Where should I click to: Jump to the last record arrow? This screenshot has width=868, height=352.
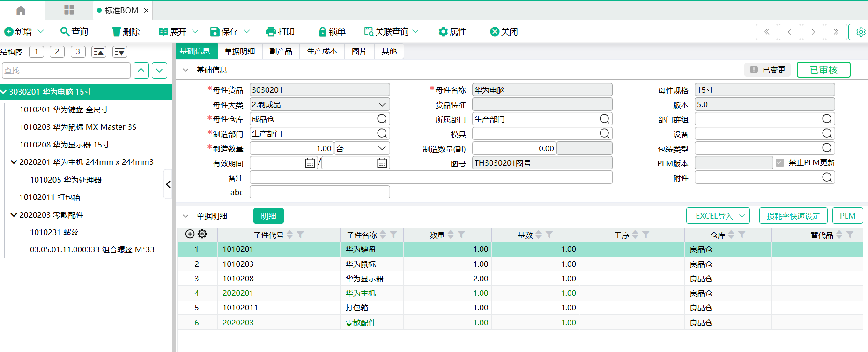[x=836, y=32]
